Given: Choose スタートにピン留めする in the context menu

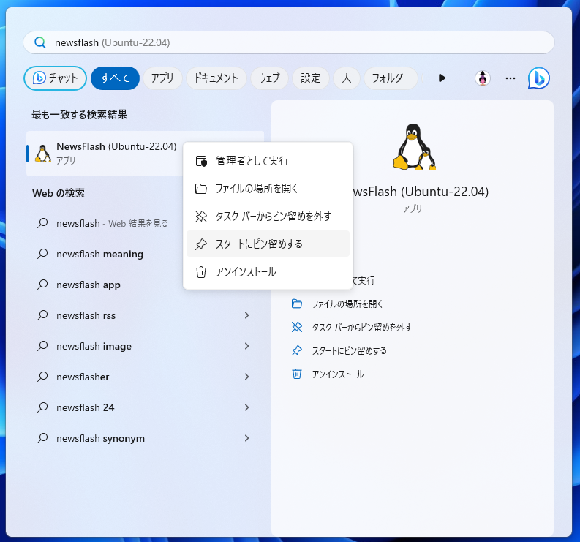Looking at the screenshot, I should click(x=268, y=244).
